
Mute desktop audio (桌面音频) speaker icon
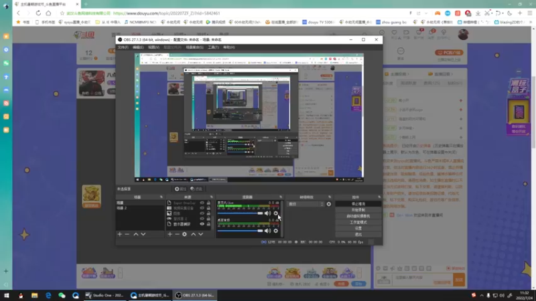click(x=267, y=231)
